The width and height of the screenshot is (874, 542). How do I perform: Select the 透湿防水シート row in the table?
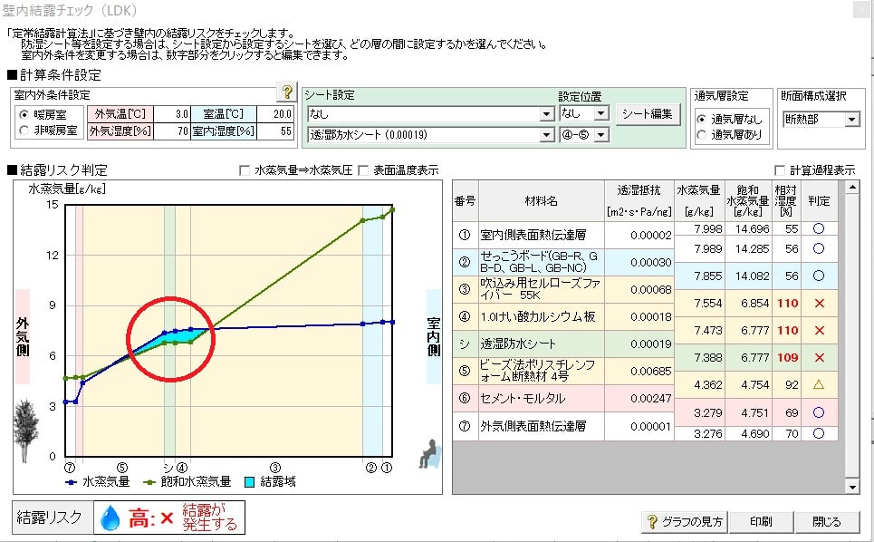click(563, 344)
